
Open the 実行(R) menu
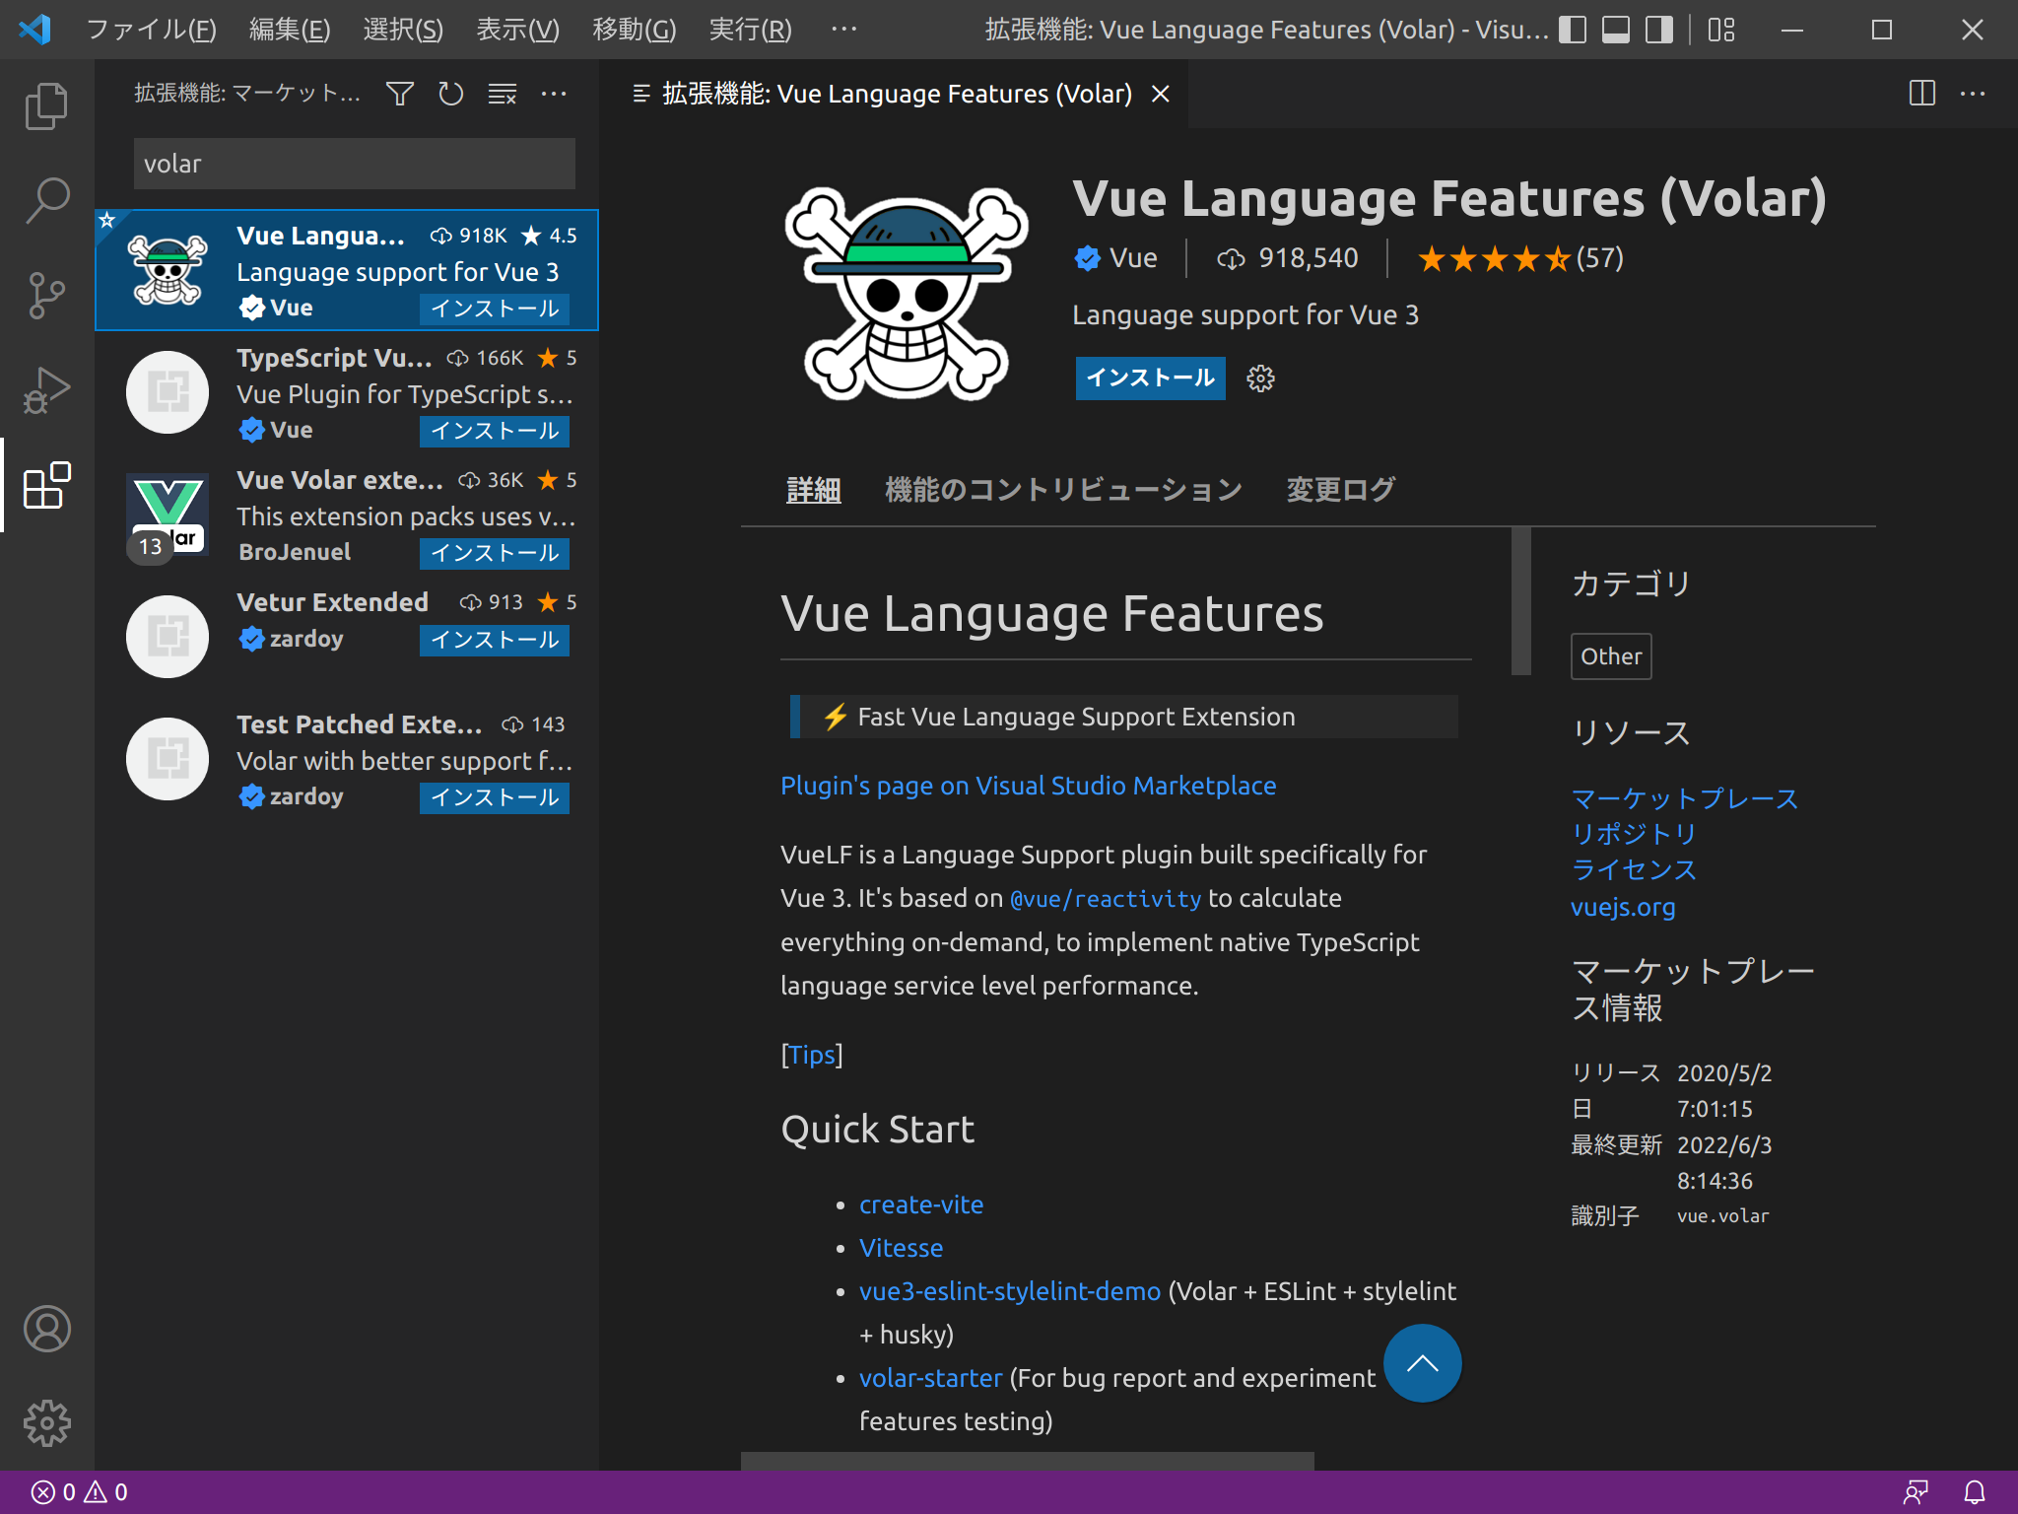point(750,30)
